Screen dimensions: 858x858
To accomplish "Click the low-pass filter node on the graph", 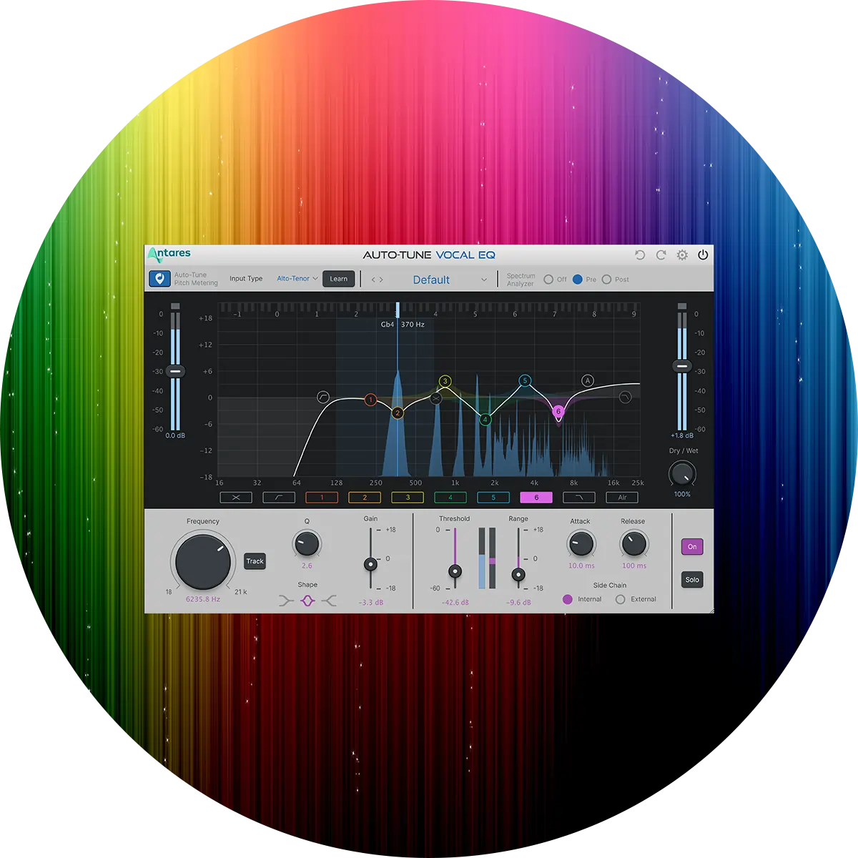I will click(626, 397).
